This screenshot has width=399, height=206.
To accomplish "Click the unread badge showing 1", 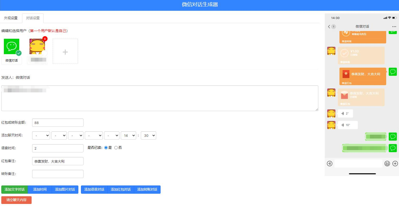I will coord(333,27).
